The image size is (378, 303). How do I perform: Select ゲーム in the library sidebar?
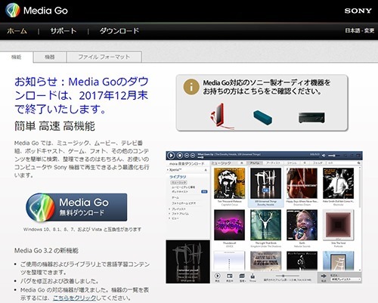tap(175, 197)
